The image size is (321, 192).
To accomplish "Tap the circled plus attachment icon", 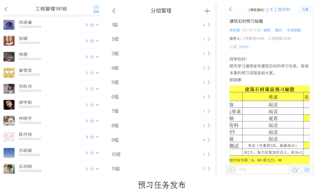I will pos(232,169).
